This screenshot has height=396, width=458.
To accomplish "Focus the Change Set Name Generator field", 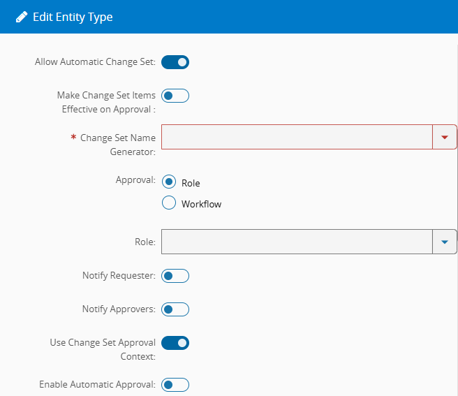I will (x=297, y=137).
